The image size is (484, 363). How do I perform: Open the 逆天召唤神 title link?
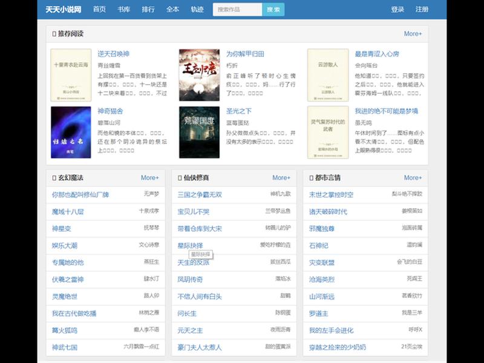click(113, 54)
